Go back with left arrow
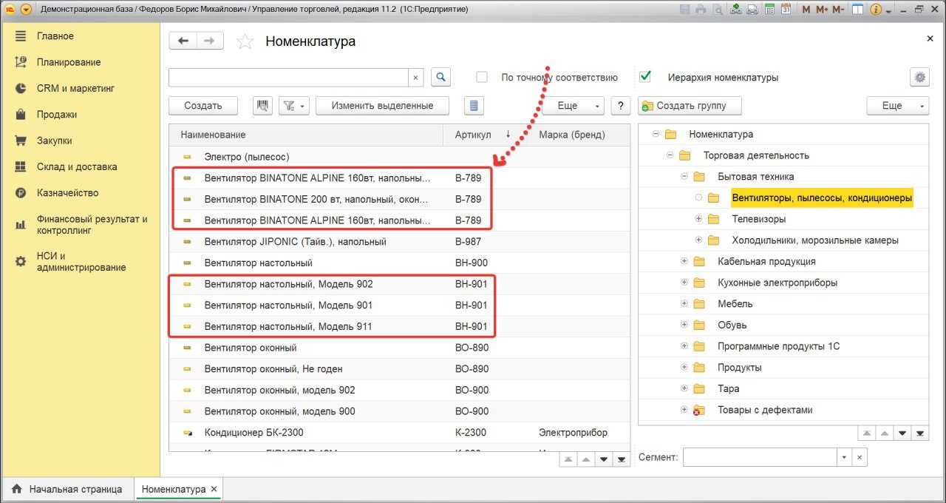The image size is (946, 503). [183, 41]
